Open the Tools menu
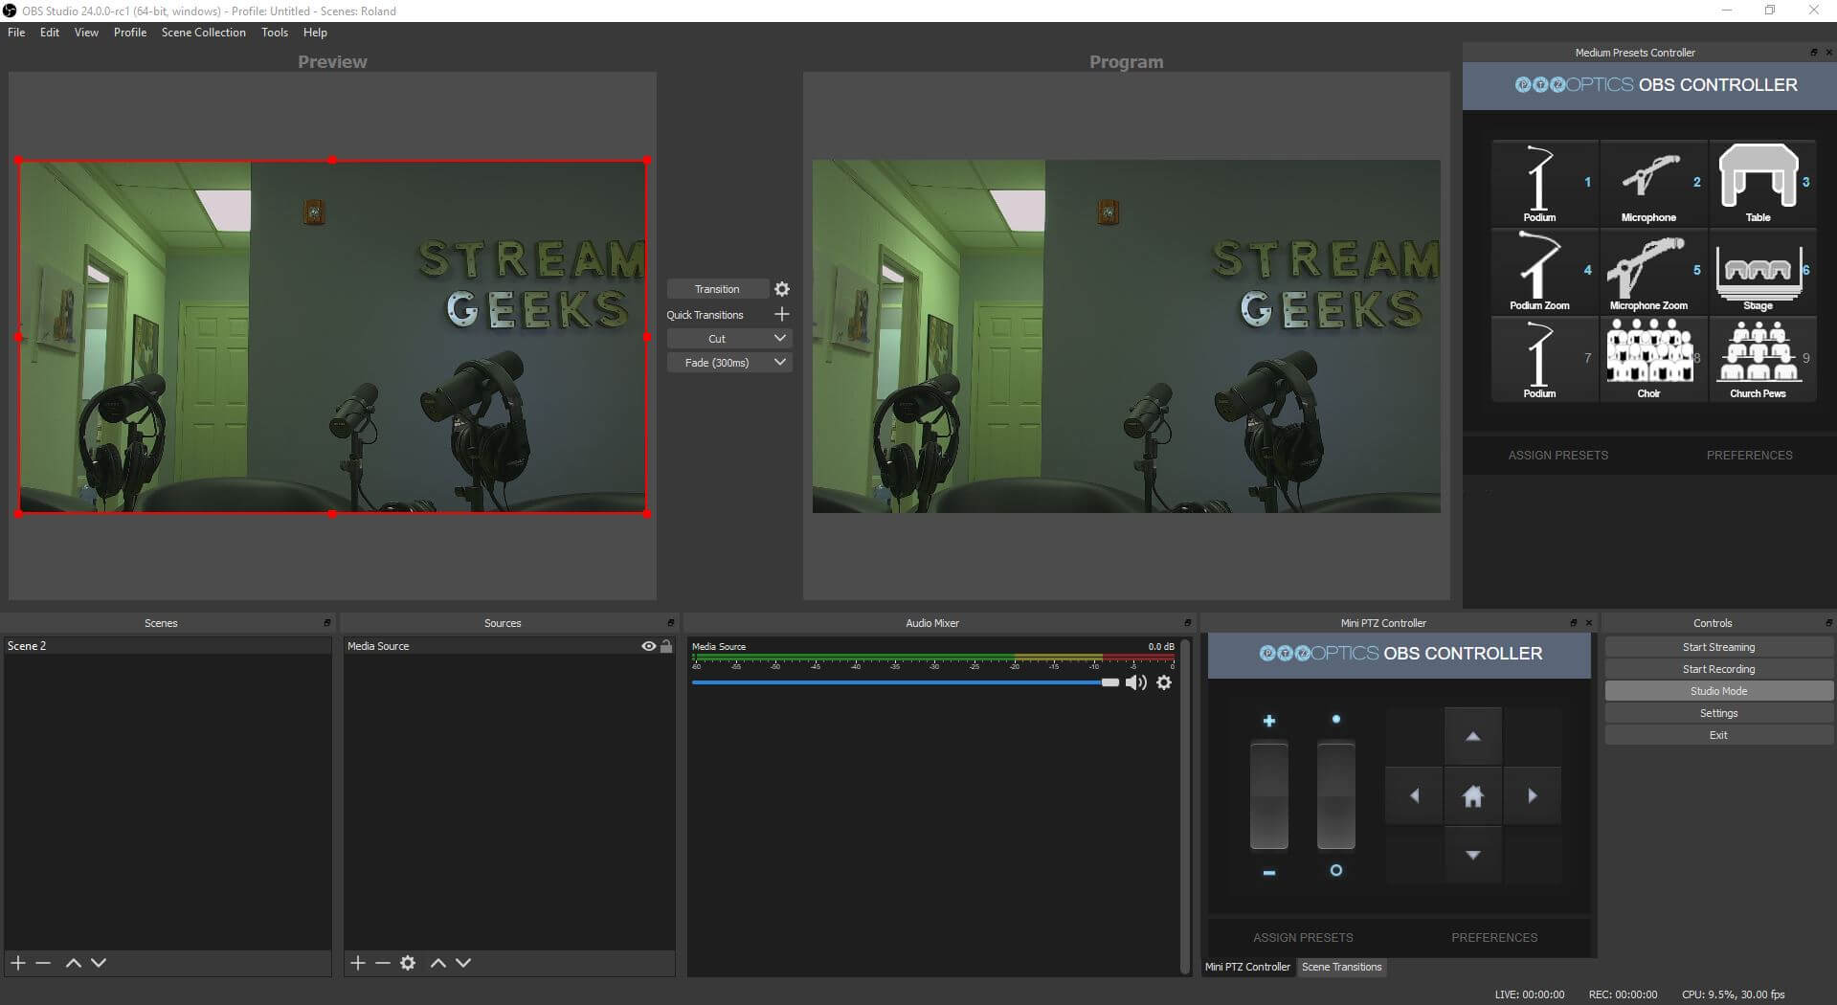Screen dimensions: 1837x1005 (275, 33)
